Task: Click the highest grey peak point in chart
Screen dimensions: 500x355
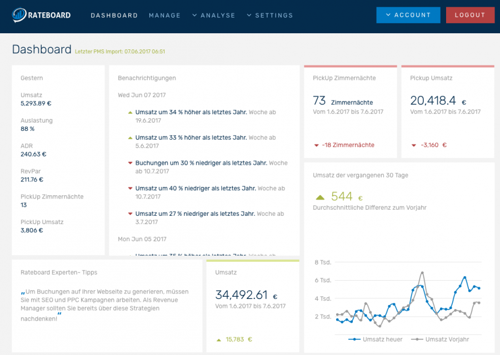Action: pos(422,273)
